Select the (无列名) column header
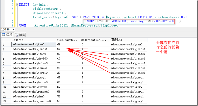Image resolution: width=198 pixels, height=106 pixels. coord(128,40)
